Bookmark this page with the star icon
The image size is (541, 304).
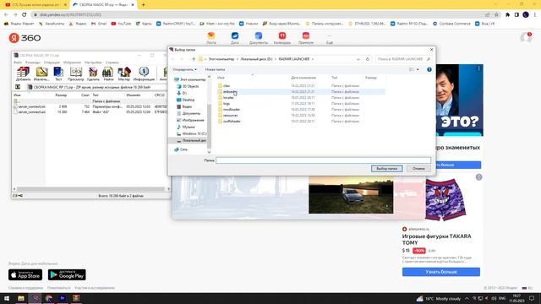[496, 15]
